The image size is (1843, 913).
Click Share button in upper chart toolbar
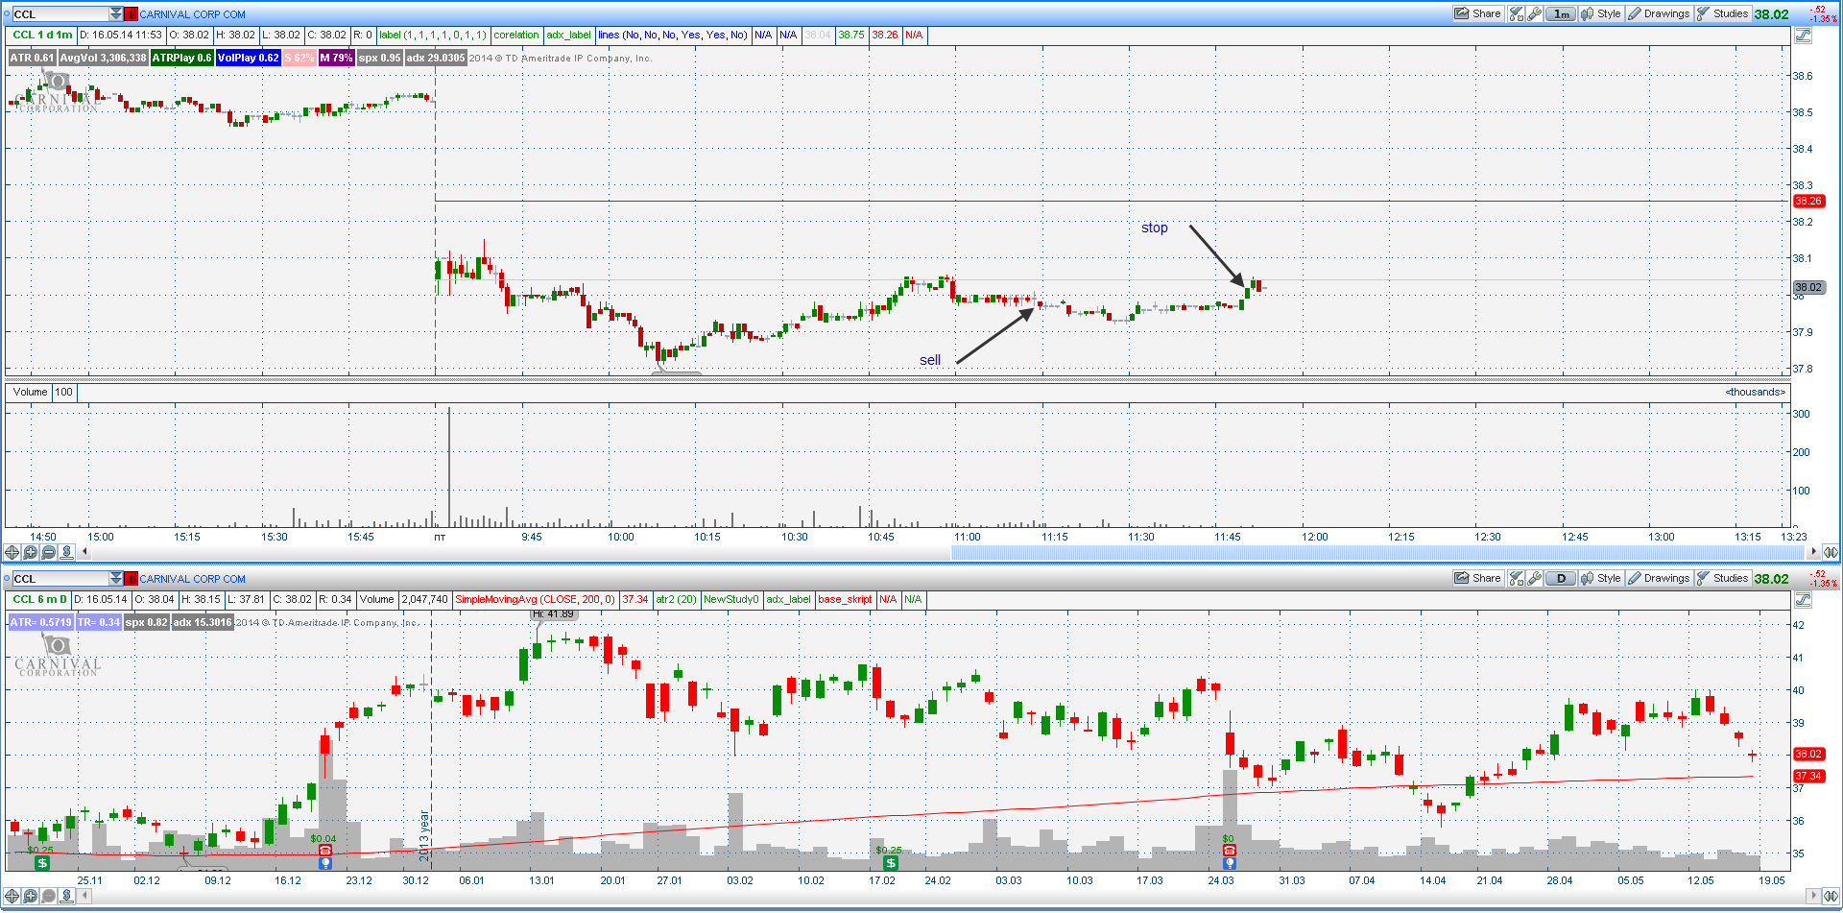(x=1477, y=13)
